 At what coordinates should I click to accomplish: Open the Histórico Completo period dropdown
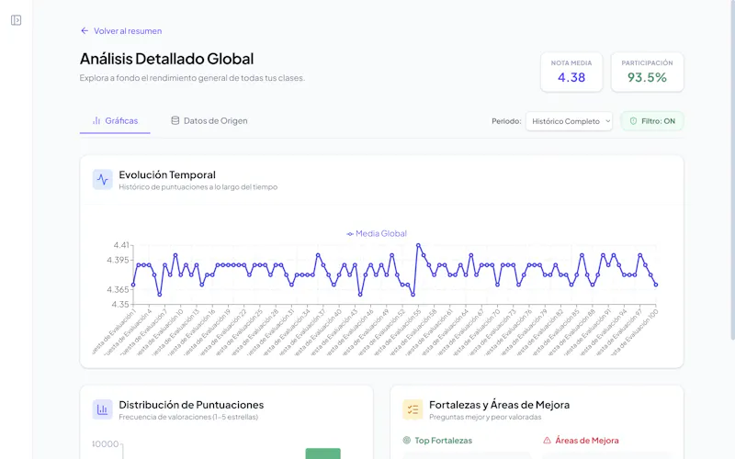pos(569,121)
